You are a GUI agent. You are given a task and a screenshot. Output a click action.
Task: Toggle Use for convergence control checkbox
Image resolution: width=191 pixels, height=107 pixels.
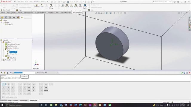(3, 97)
